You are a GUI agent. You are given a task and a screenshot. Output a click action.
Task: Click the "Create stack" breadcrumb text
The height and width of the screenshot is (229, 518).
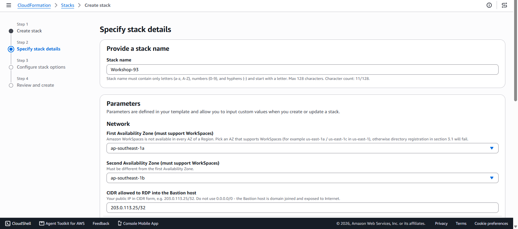pos(97,5)
